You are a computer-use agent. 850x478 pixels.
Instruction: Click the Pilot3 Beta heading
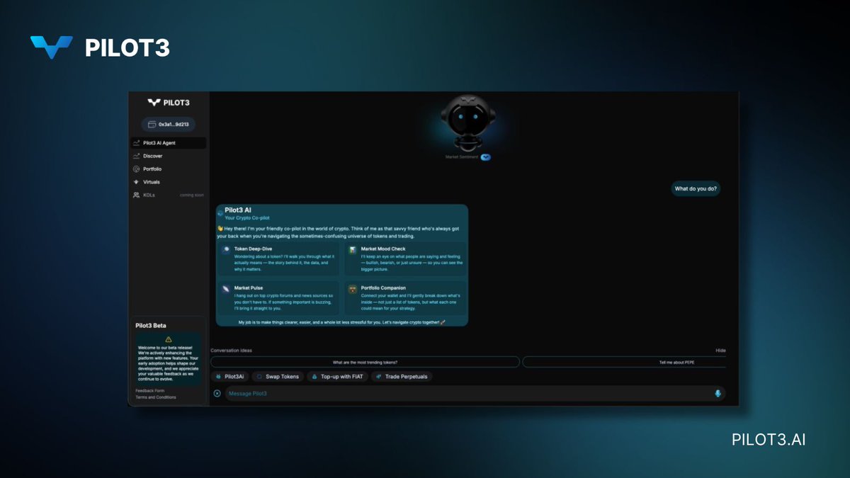pos(150,326)
